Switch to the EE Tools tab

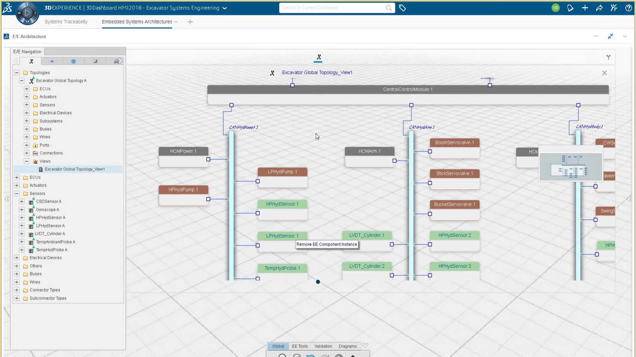300,346
